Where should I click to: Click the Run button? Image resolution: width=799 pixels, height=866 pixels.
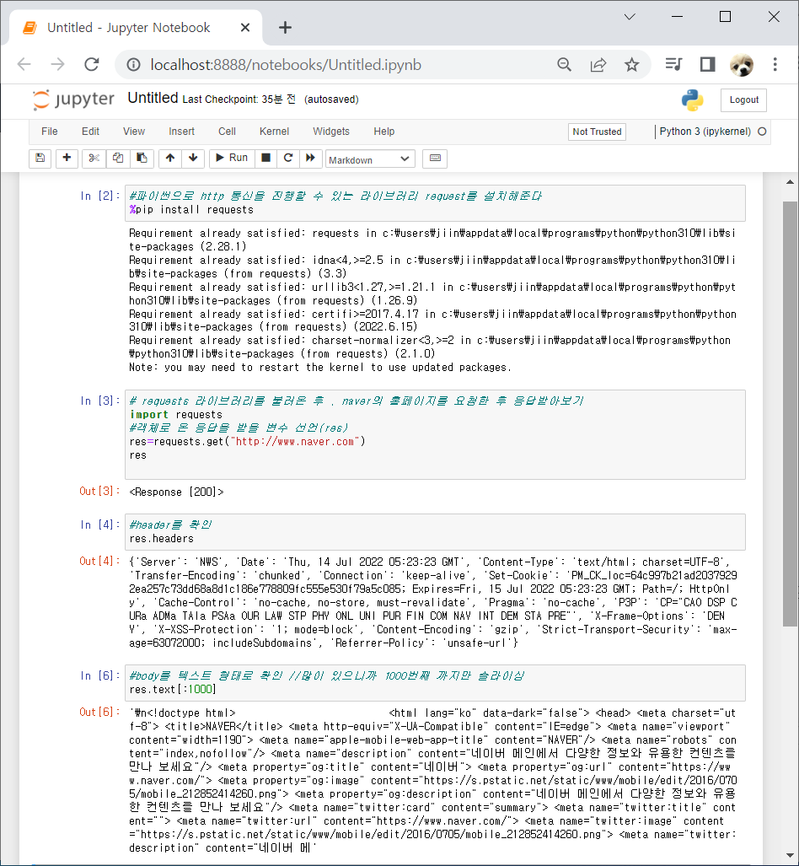232,159
